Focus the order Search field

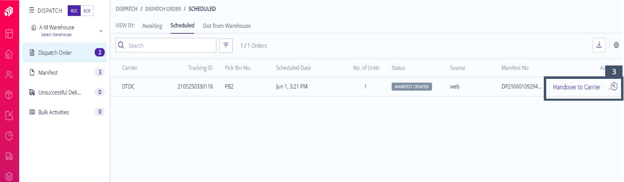[166, 45]
